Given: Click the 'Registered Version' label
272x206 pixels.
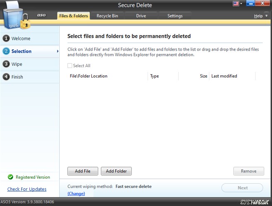Looking at the screenshot, I should coord(33,177).
